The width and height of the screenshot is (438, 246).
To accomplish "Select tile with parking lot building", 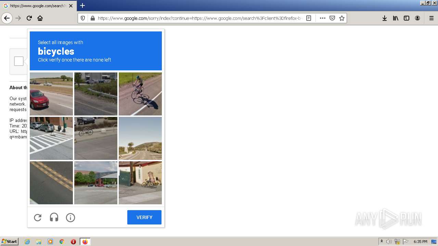I will pos(96,183).
